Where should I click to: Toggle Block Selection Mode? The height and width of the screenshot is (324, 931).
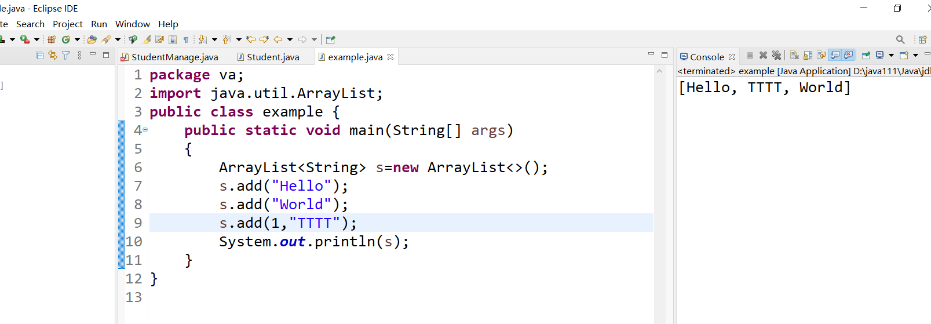173,39
